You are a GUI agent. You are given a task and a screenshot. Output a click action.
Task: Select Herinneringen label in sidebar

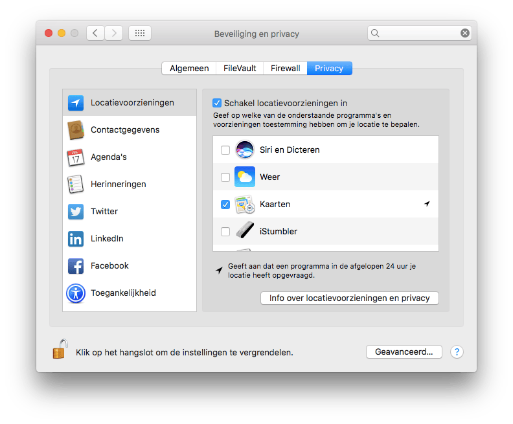(119, 184)
